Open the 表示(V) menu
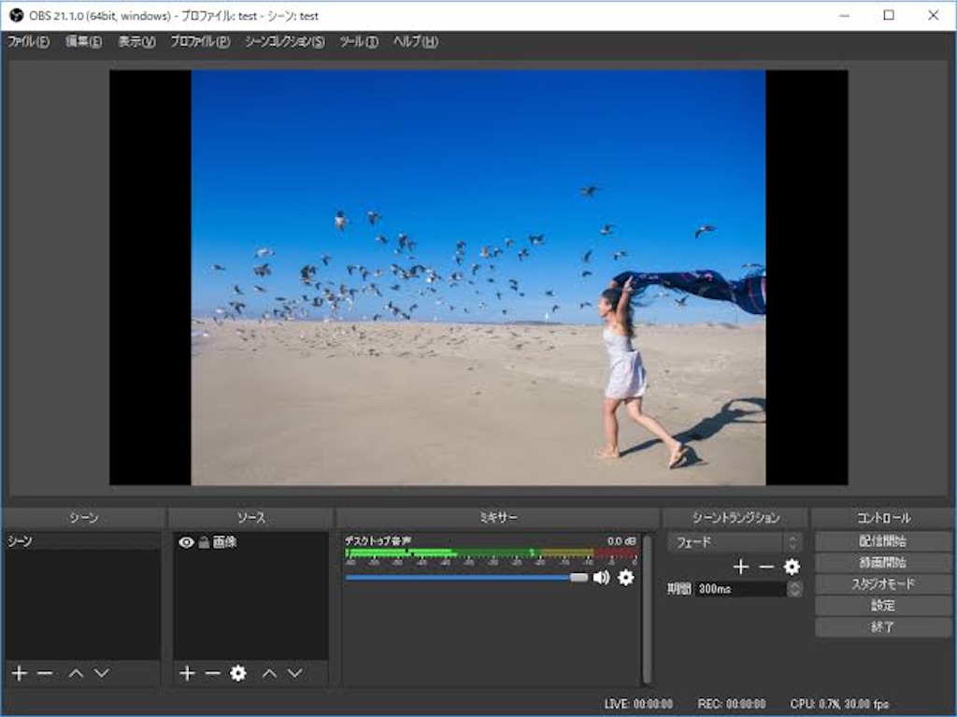 click(x=136, y=41)
